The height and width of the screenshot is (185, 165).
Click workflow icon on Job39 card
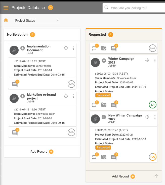pyautogui.click(x=94, y=105)
